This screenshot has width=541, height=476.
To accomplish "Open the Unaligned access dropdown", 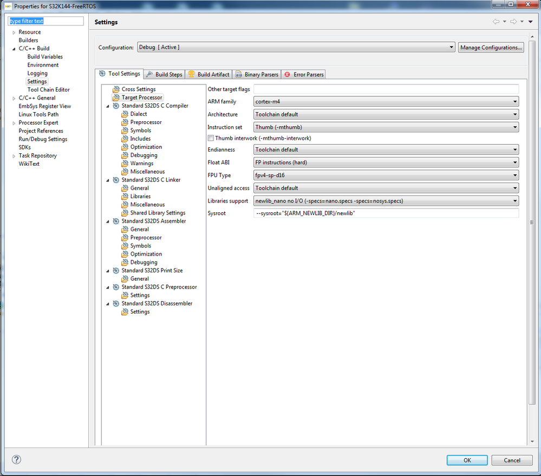I will (386, 188).
